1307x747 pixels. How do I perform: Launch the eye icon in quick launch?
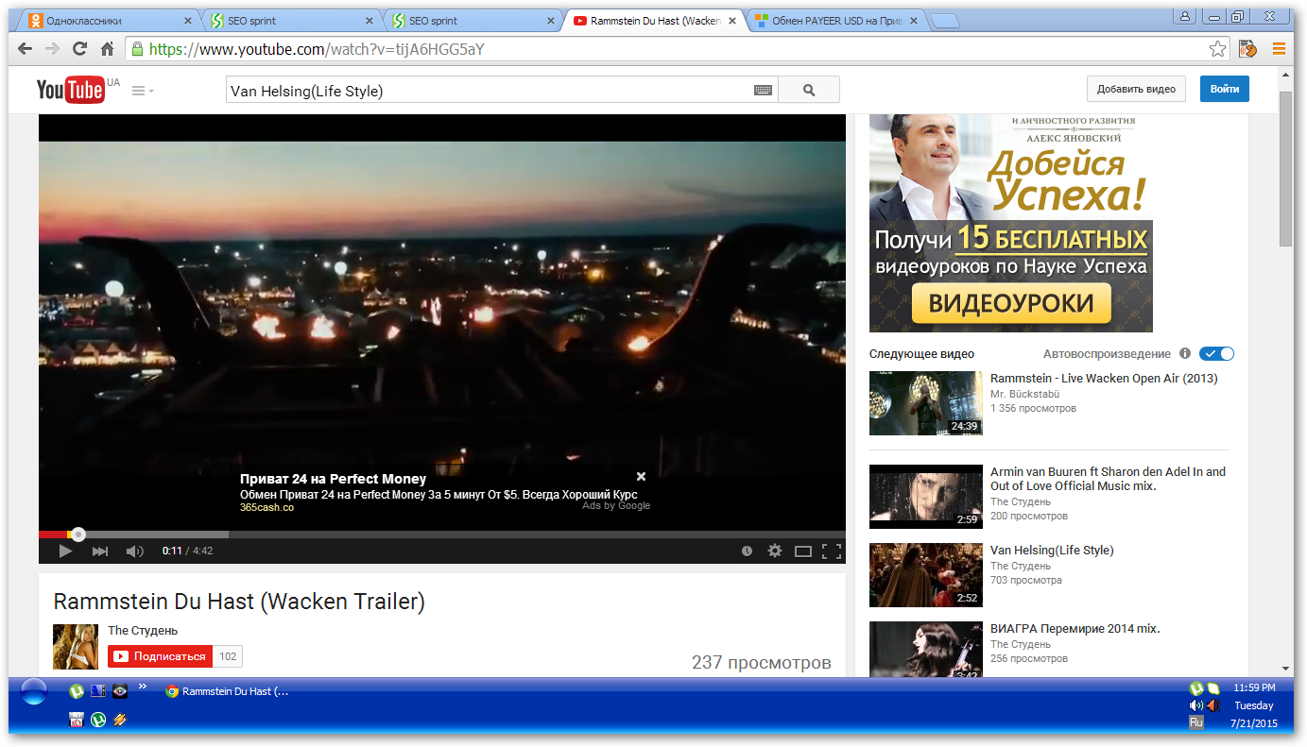[x=120, y=690]
